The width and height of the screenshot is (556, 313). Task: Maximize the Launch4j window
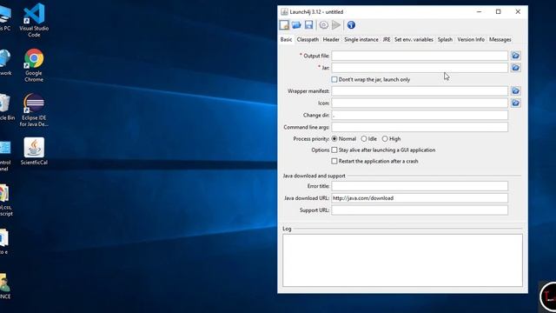point(498,11)
